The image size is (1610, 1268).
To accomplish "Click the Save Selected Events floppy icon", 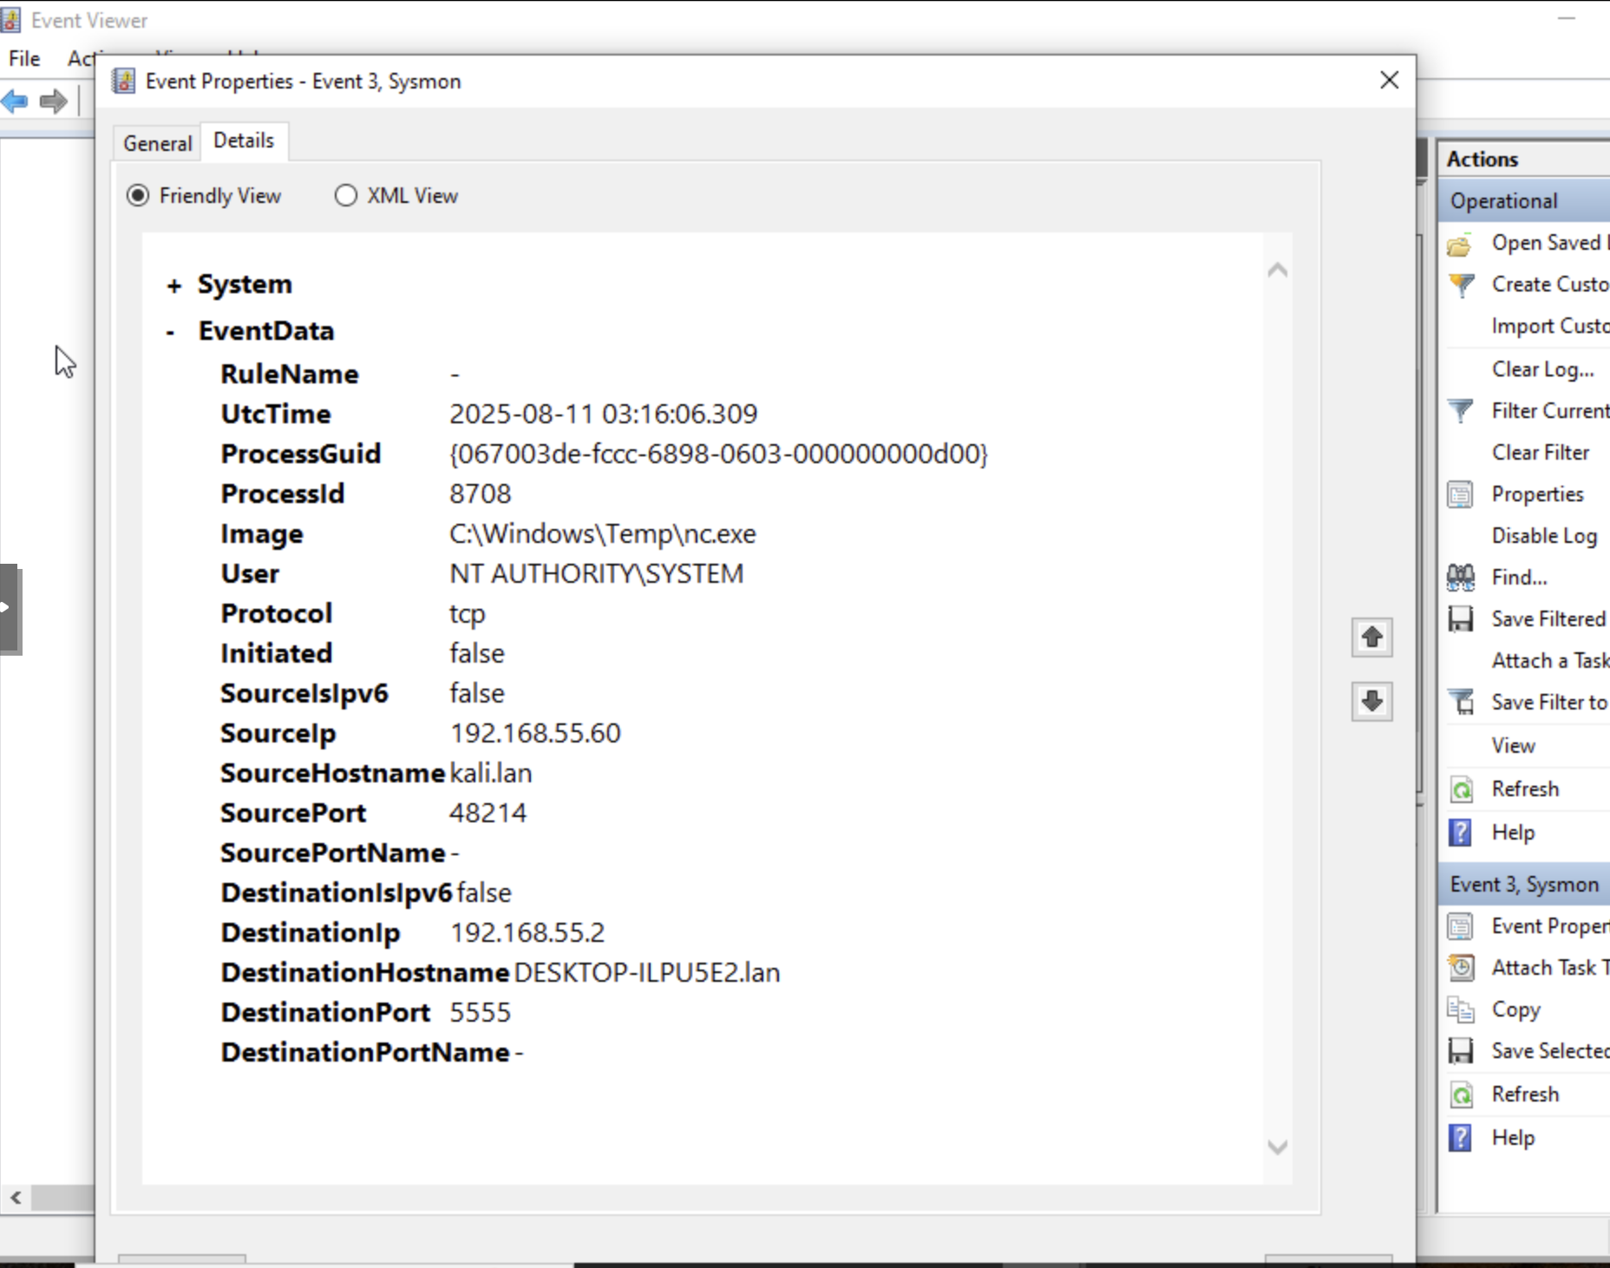I will pos(1461,1050).
